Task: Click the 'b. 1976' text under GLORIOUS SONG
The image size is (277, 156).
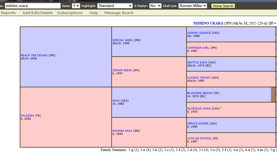Action: [192, 112]
